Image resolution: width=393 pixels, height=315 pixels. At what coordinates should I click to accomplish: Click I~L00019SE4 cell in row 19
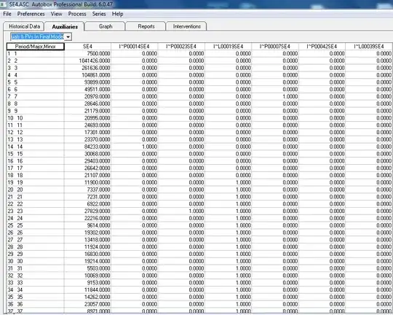coord(229,182)
